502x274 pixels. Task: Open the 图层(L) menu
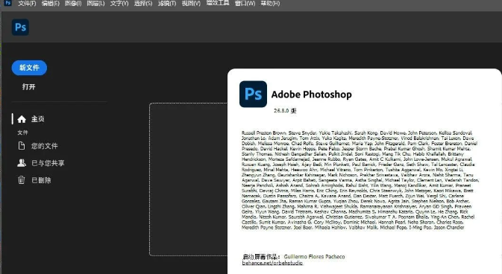(x=95, y=4)
